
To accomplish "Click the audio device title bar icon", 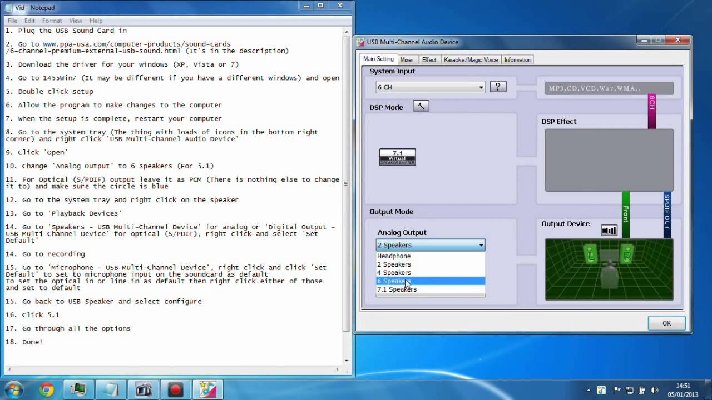I will point(361,42).
